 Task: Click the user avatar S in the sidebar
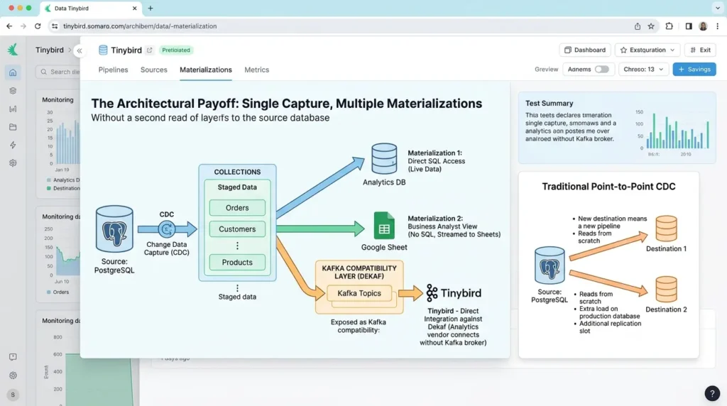point(13,395)
